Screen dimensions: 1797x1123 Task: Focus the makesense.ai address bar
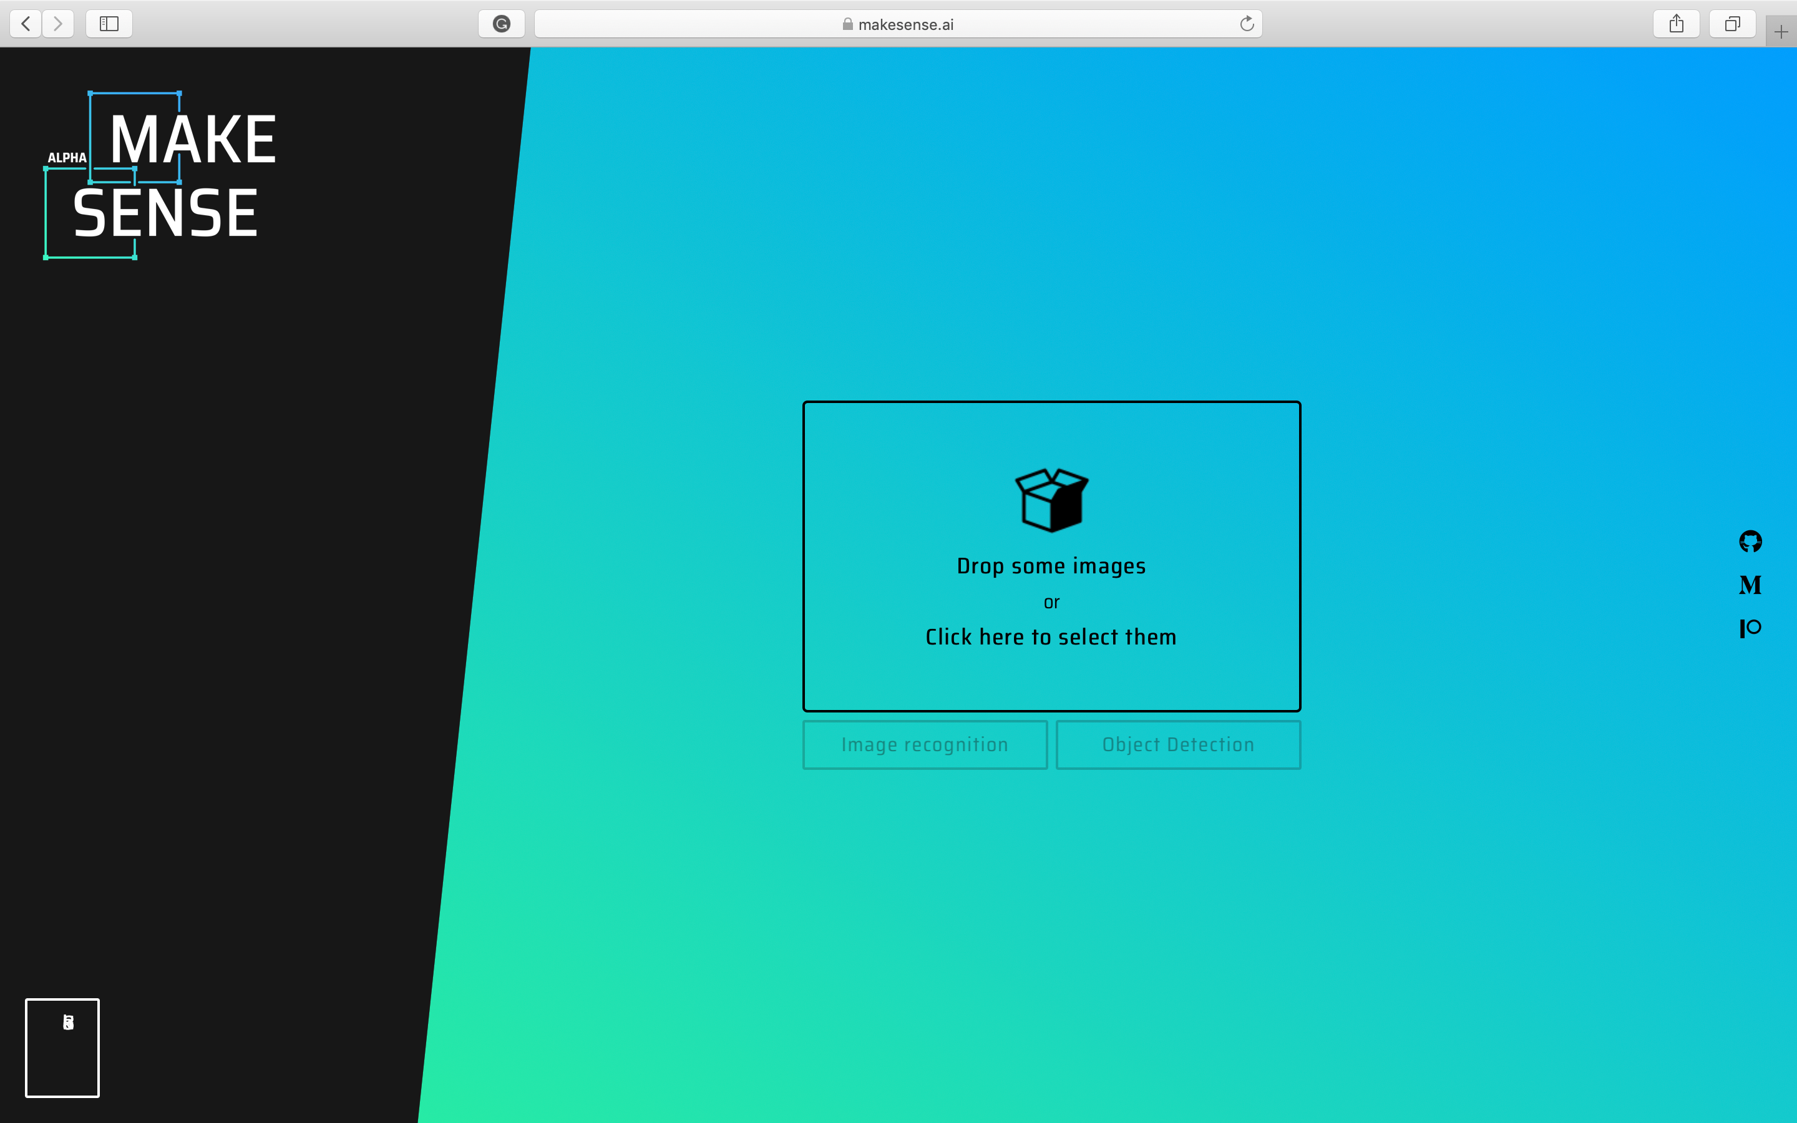[x=898, y=24]
